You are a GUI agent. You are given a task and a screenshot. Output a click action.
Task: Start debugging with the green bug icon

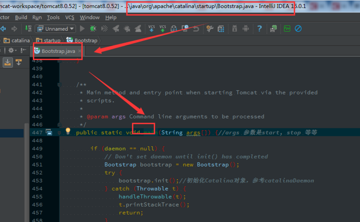coord(93,28)
